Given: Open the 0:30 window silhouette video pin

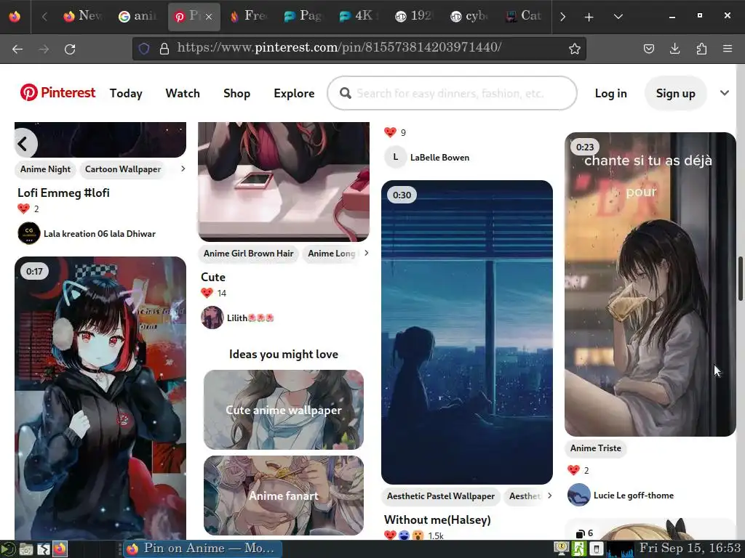Looking at the screenshot, I should pyautogui.click(x=466, y=332).
